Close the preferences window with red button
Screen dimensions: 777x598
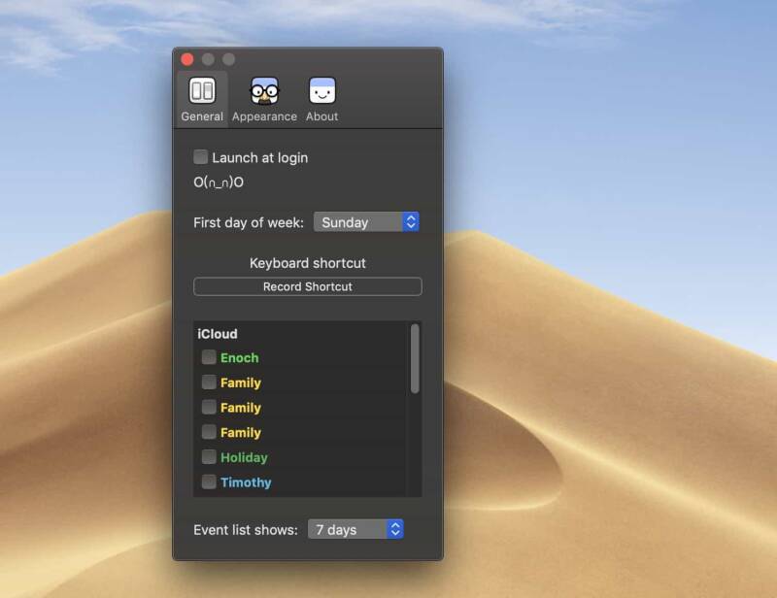[187, 59]
